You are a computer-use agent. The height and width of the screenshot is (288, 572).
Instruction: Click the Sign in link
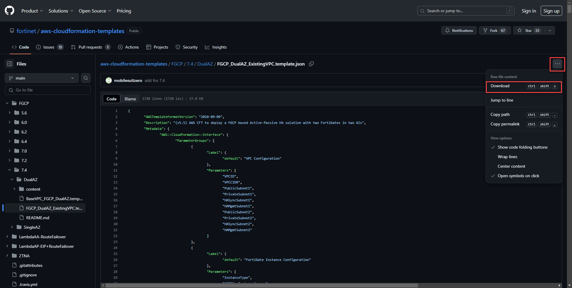(x=529, y=11)
